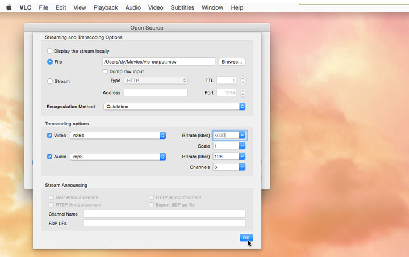Viewport: 409px width, 257px height.
Task: Click the Scale value field
Action: point(226,146)
